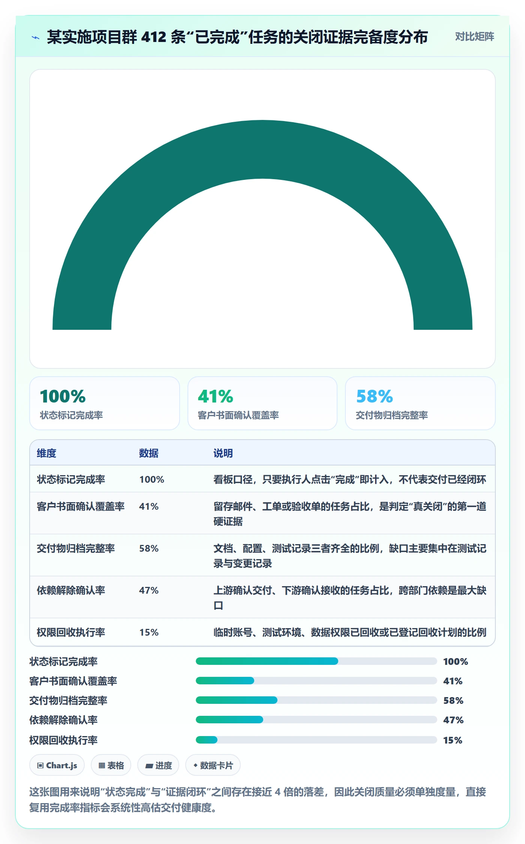Click the teal half-donut gauge chart

[x=262, y=225]
